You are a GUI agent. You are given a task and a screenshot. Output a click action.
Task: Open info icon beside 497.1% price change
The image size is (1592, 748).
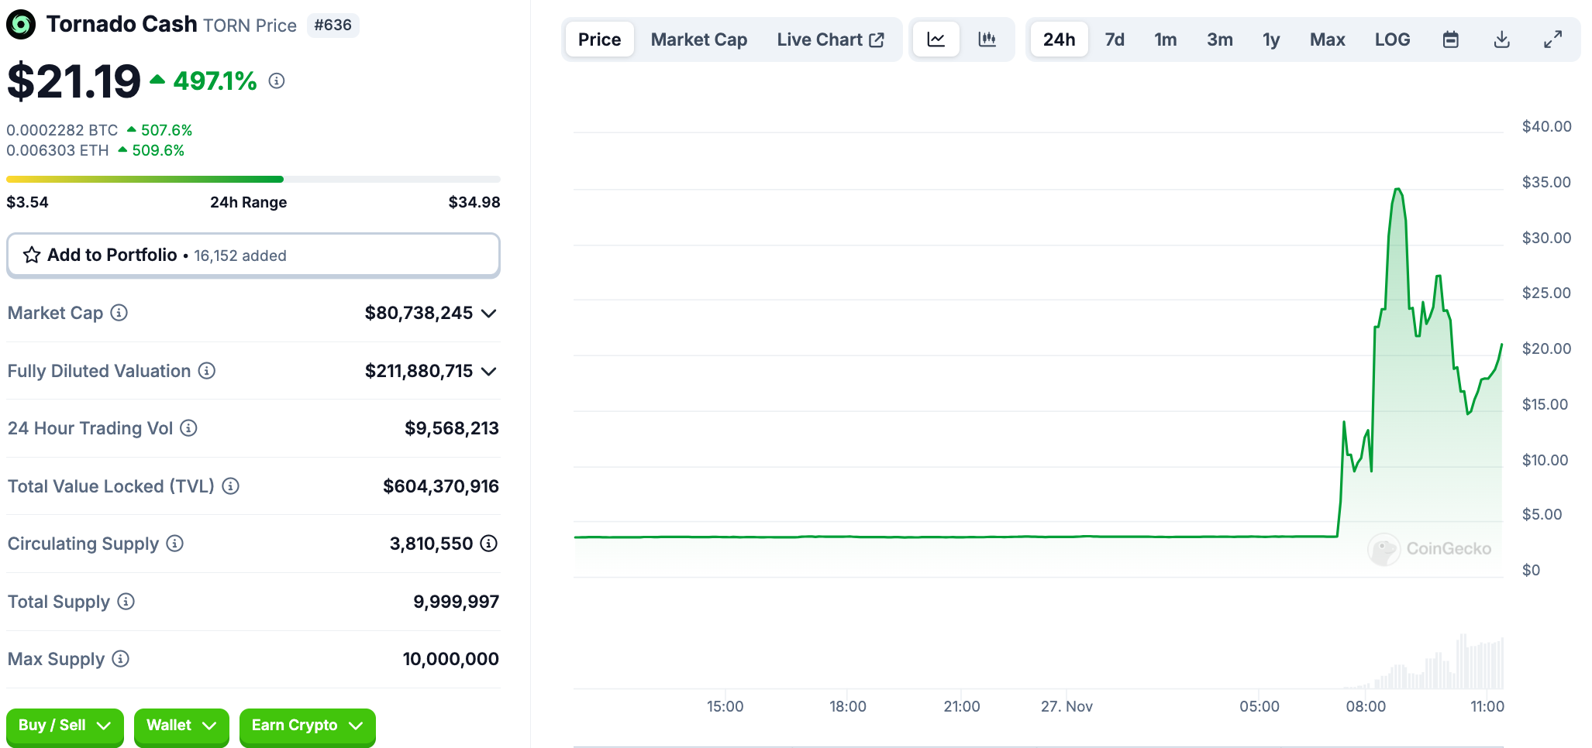pyautogui.click(x=277, y=81)
